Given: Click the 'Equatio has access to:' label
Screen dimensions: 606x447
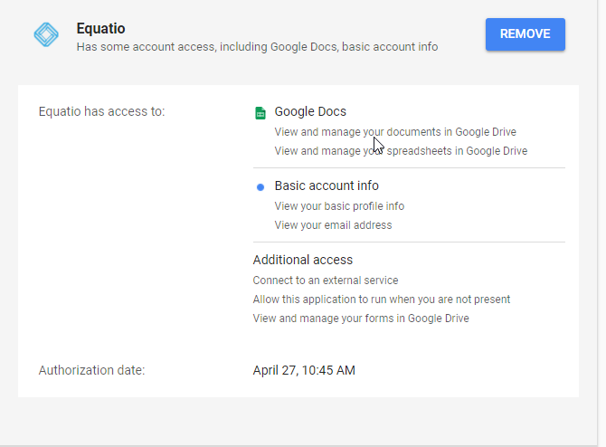Looking at the screenshot, I should pos(101,112).
